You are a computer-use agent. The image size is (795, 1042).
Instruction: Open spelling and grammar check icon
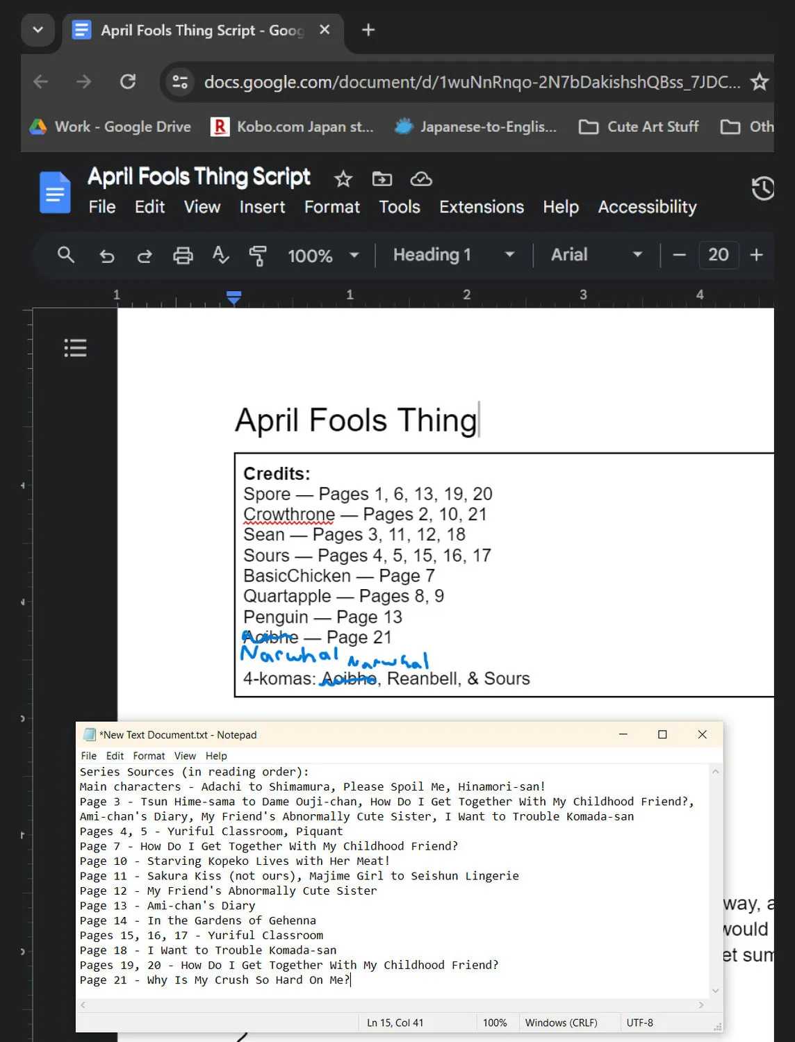tap(220, 256)
